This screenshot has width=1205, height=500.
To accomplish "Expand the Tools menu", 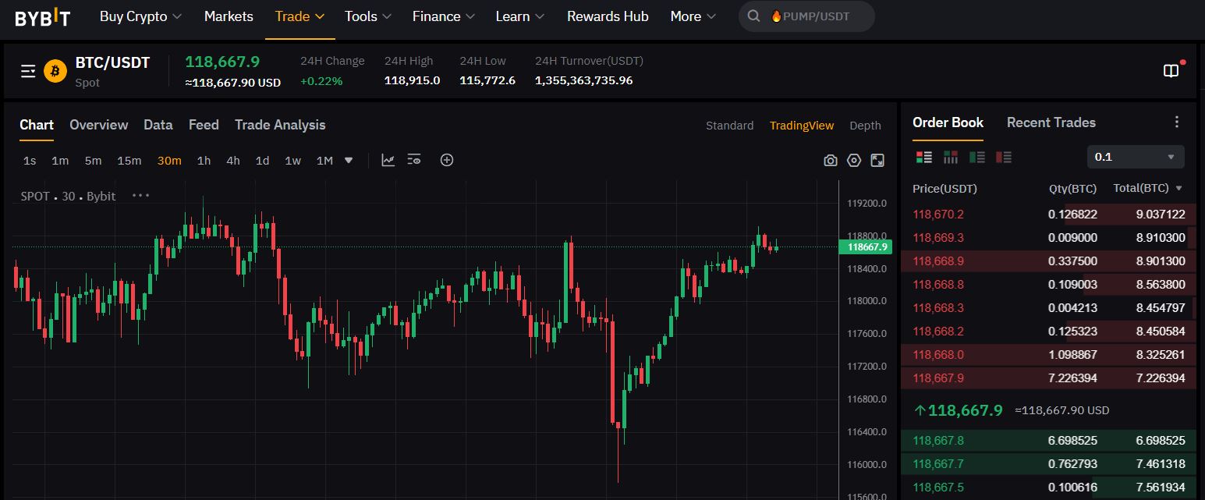I will 368,16.
